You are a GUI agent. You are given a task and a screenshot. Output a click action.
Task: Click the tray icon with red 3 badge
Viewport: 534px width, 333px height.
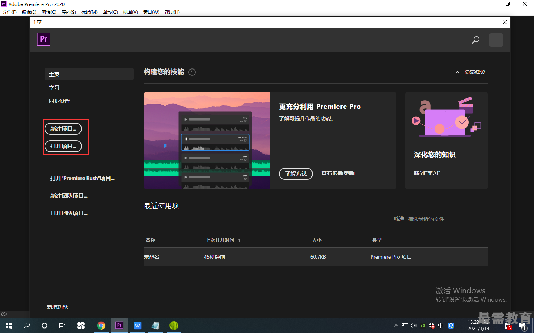508,326
